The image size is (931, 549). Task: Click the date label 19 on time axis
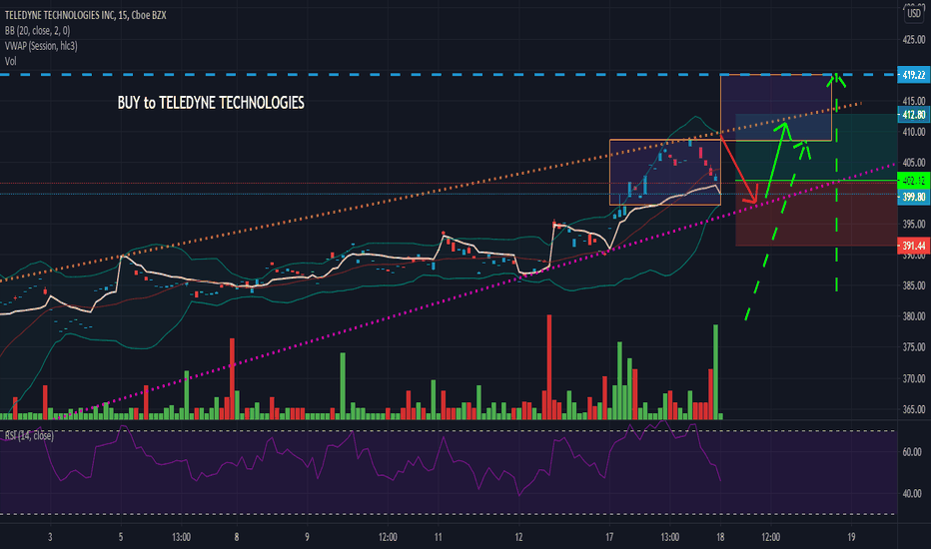pyautogui.click(x=851, y=537)
